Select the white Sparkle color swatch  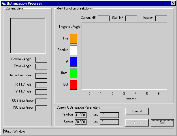click(x=74, y=50)
